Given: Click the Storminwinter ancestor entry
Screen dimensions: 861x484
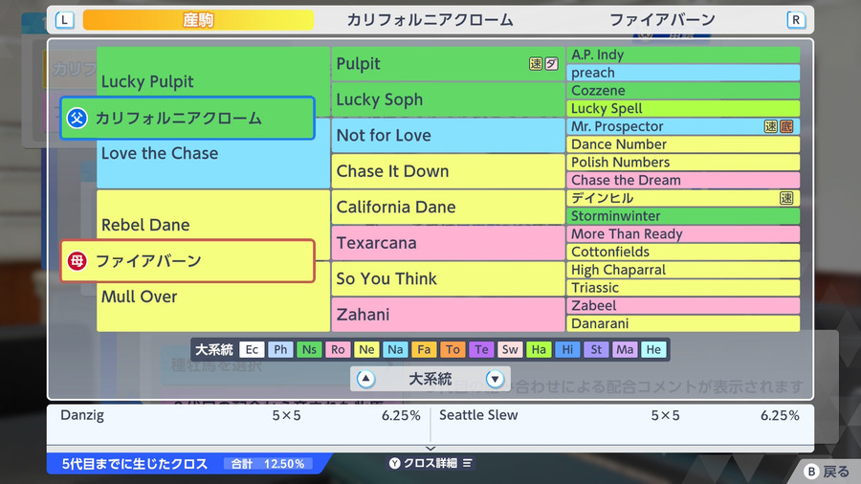Looking at the screenshot, I should point(683,216).
